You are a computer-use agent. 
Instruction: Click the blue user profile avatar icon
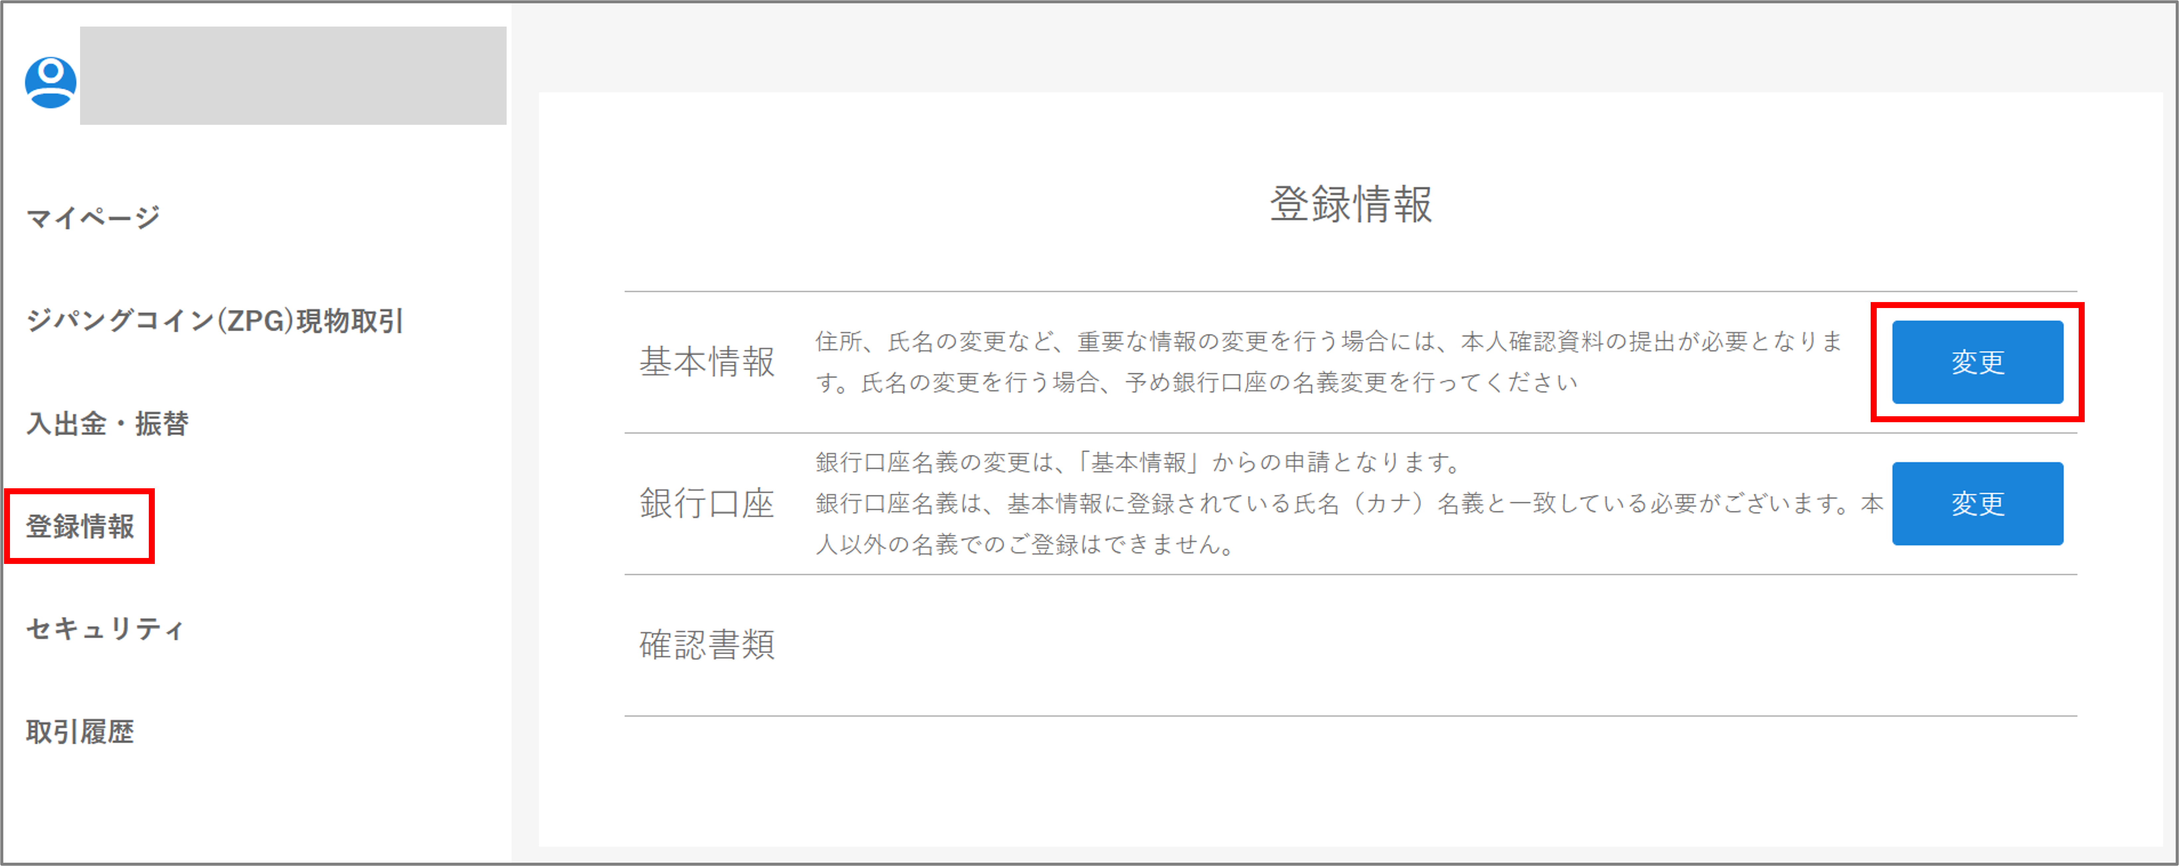pyautogui.click(x=51, y=83)
